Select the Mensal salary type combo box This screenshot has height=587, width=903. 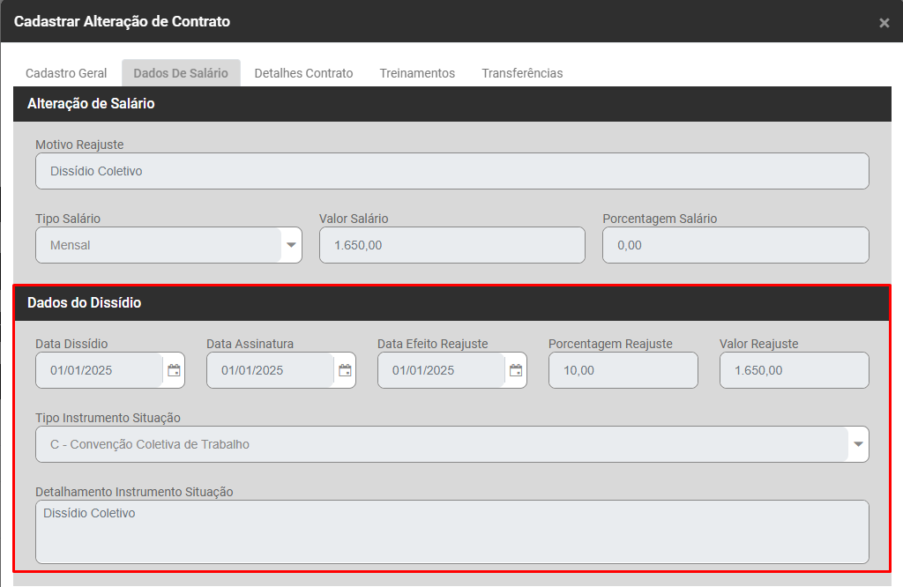[159, 245]
